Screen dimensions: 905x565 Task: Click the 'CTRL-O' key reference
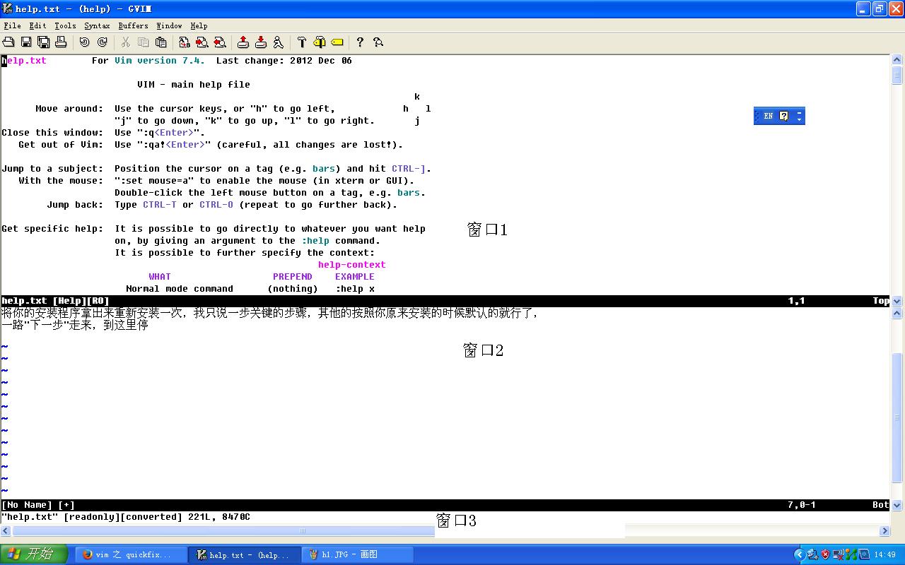[x=216, y=205]
